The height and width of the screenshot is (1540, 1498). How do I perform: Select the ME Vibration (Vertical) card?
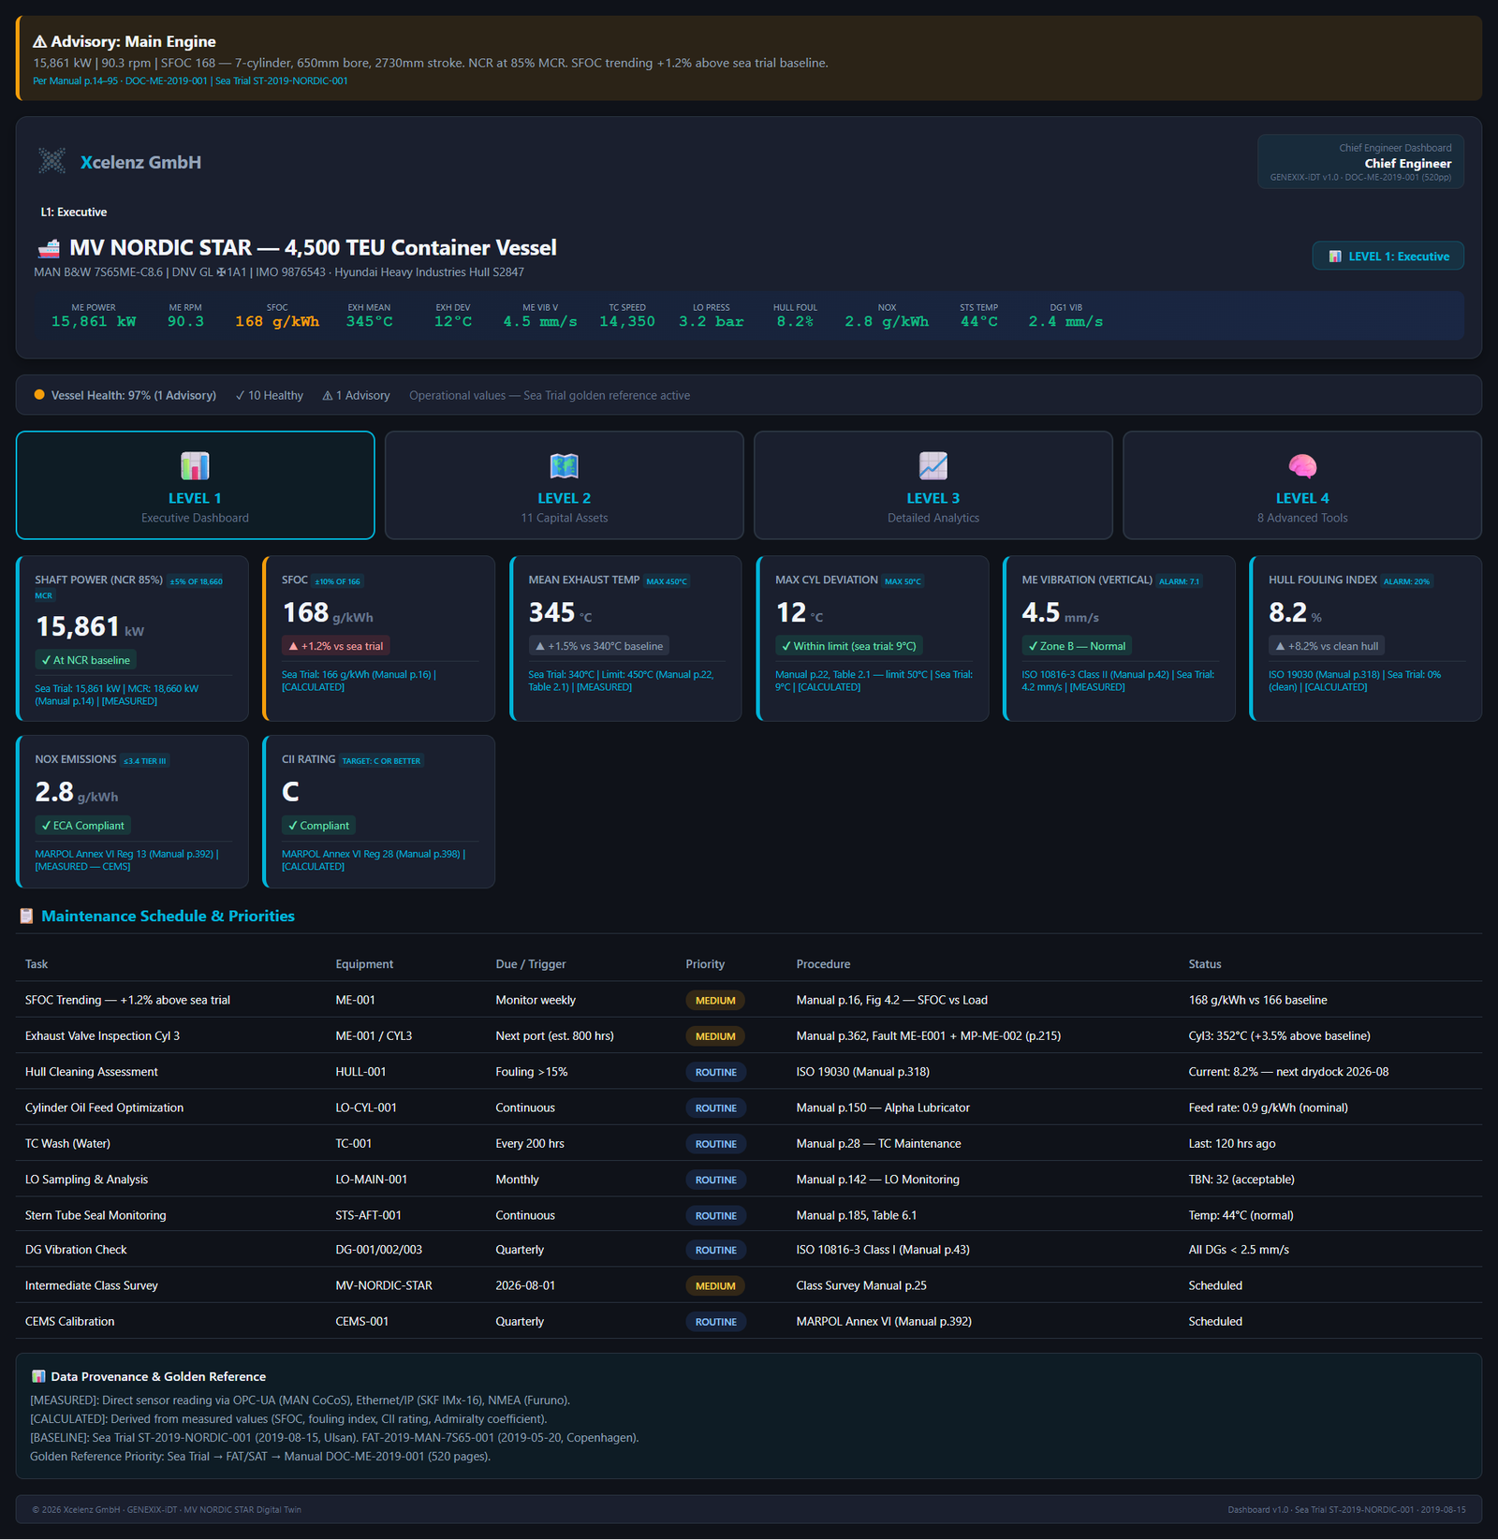click(1119, 638)
